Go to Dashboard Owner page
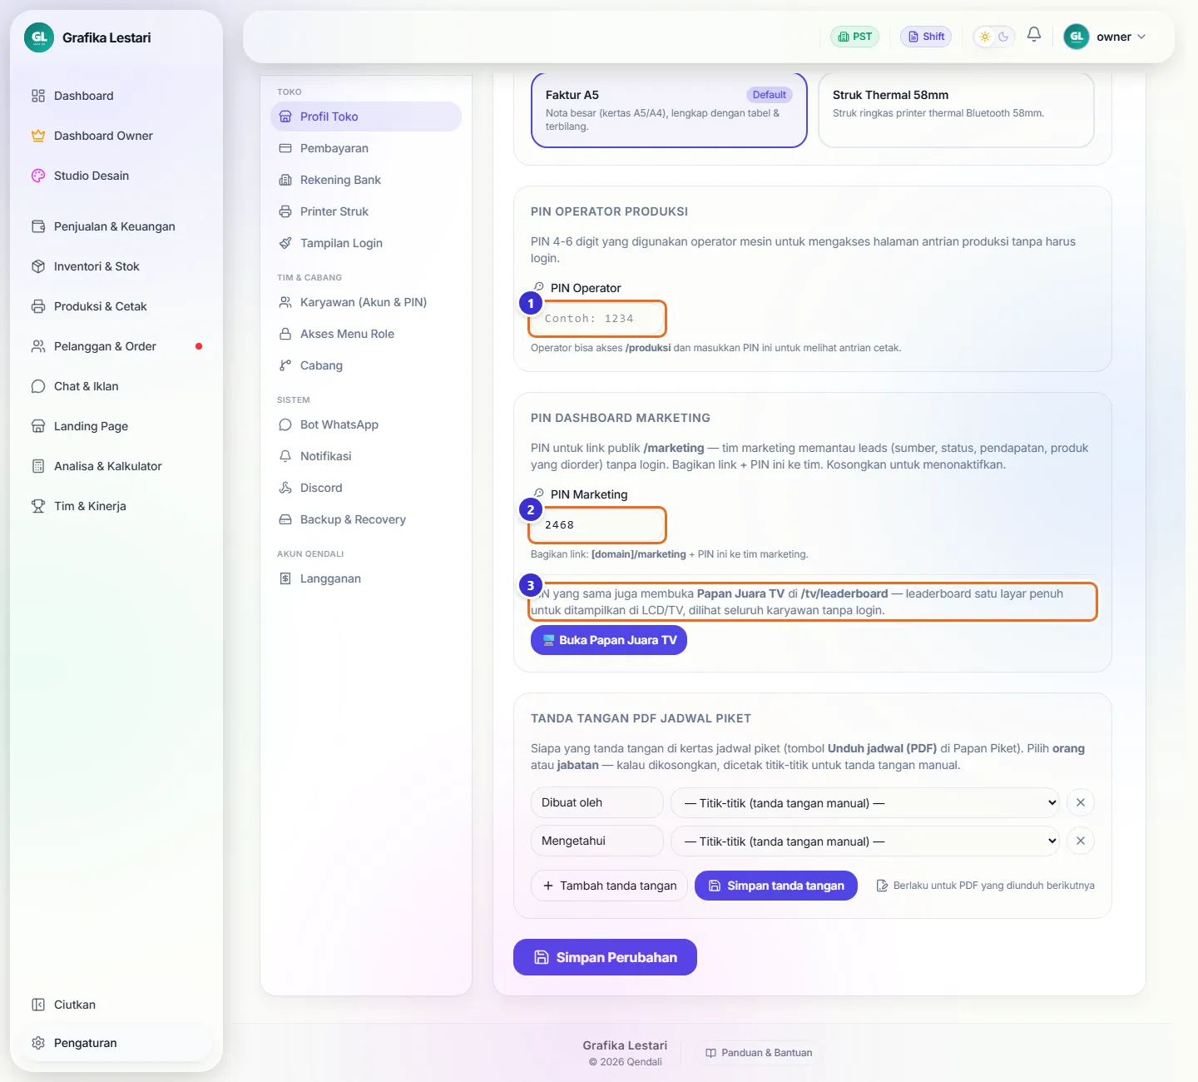 (x=116, y=136)
